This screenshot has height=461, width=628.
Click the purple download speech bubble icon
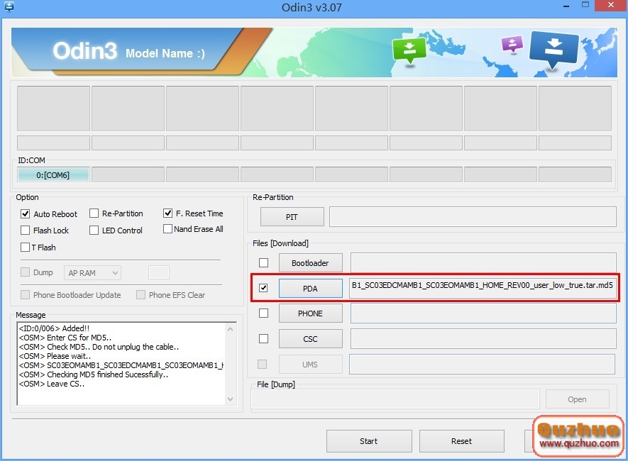[512, 44]
